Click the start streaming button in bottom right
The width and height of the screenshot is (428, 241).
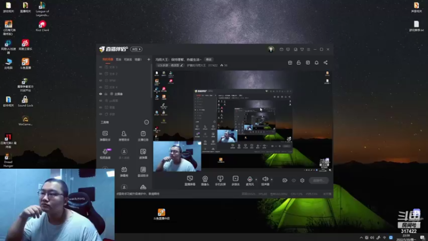tap(319, 180)
